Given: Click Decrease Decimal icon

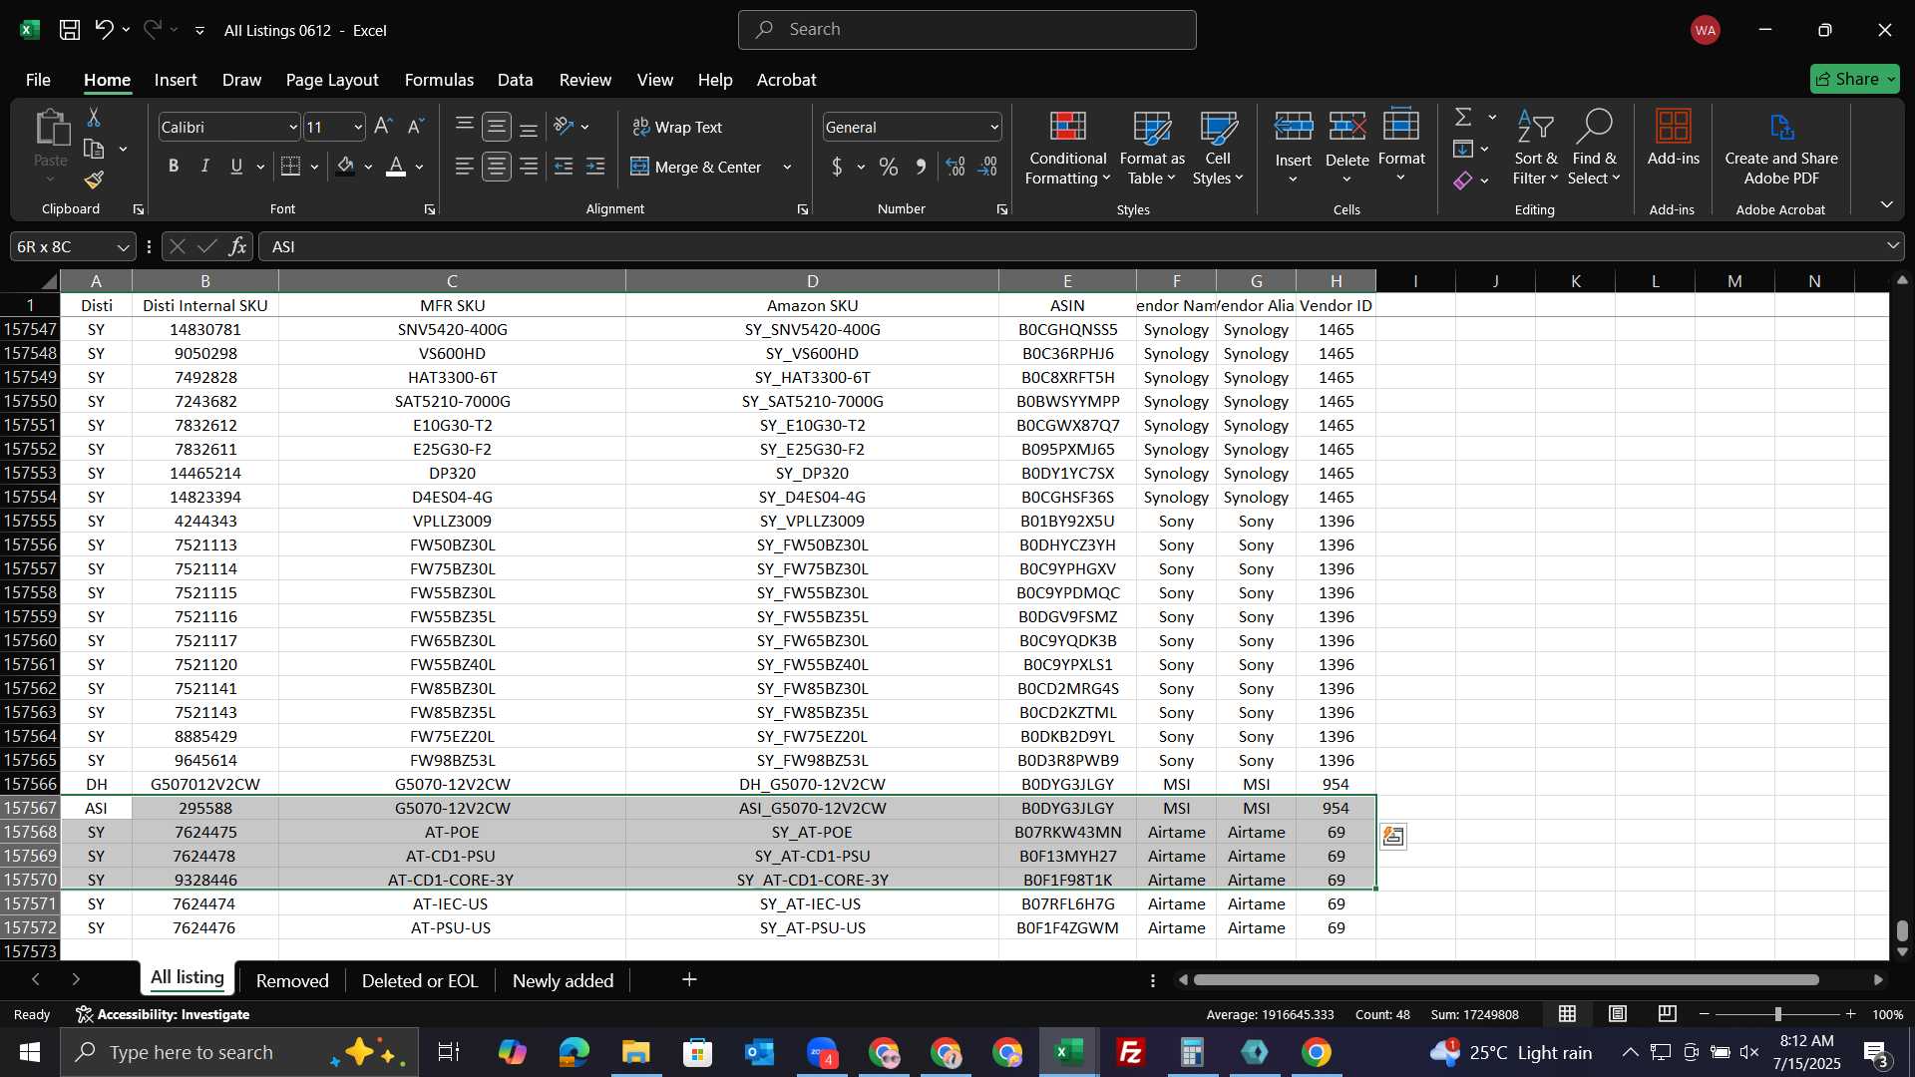Looking at the screenshot, I should (x=987, y=167).
